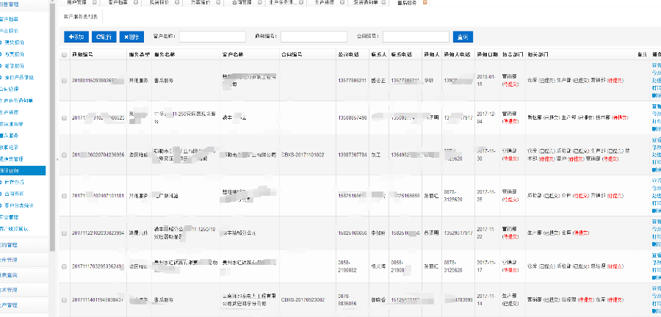Sort by the 通知日期 column header
Viewport: 661px width, 317px height.
click(x=488, y=55)
